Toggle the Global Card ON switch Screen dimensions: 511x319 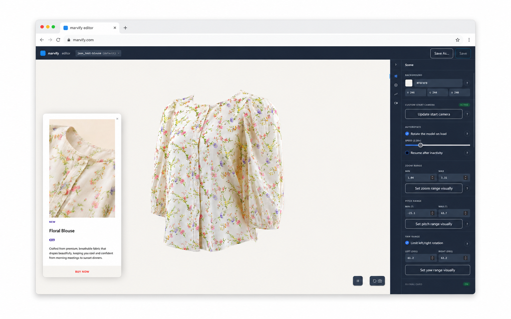click(x=466, y=284)
